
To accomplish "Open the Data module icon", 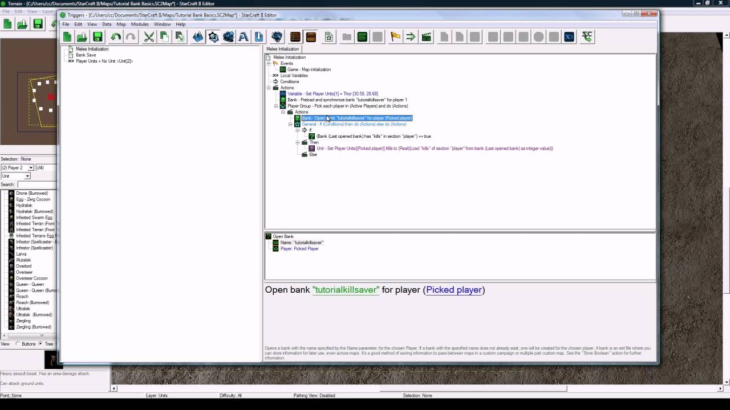I will tap(228, 37).
